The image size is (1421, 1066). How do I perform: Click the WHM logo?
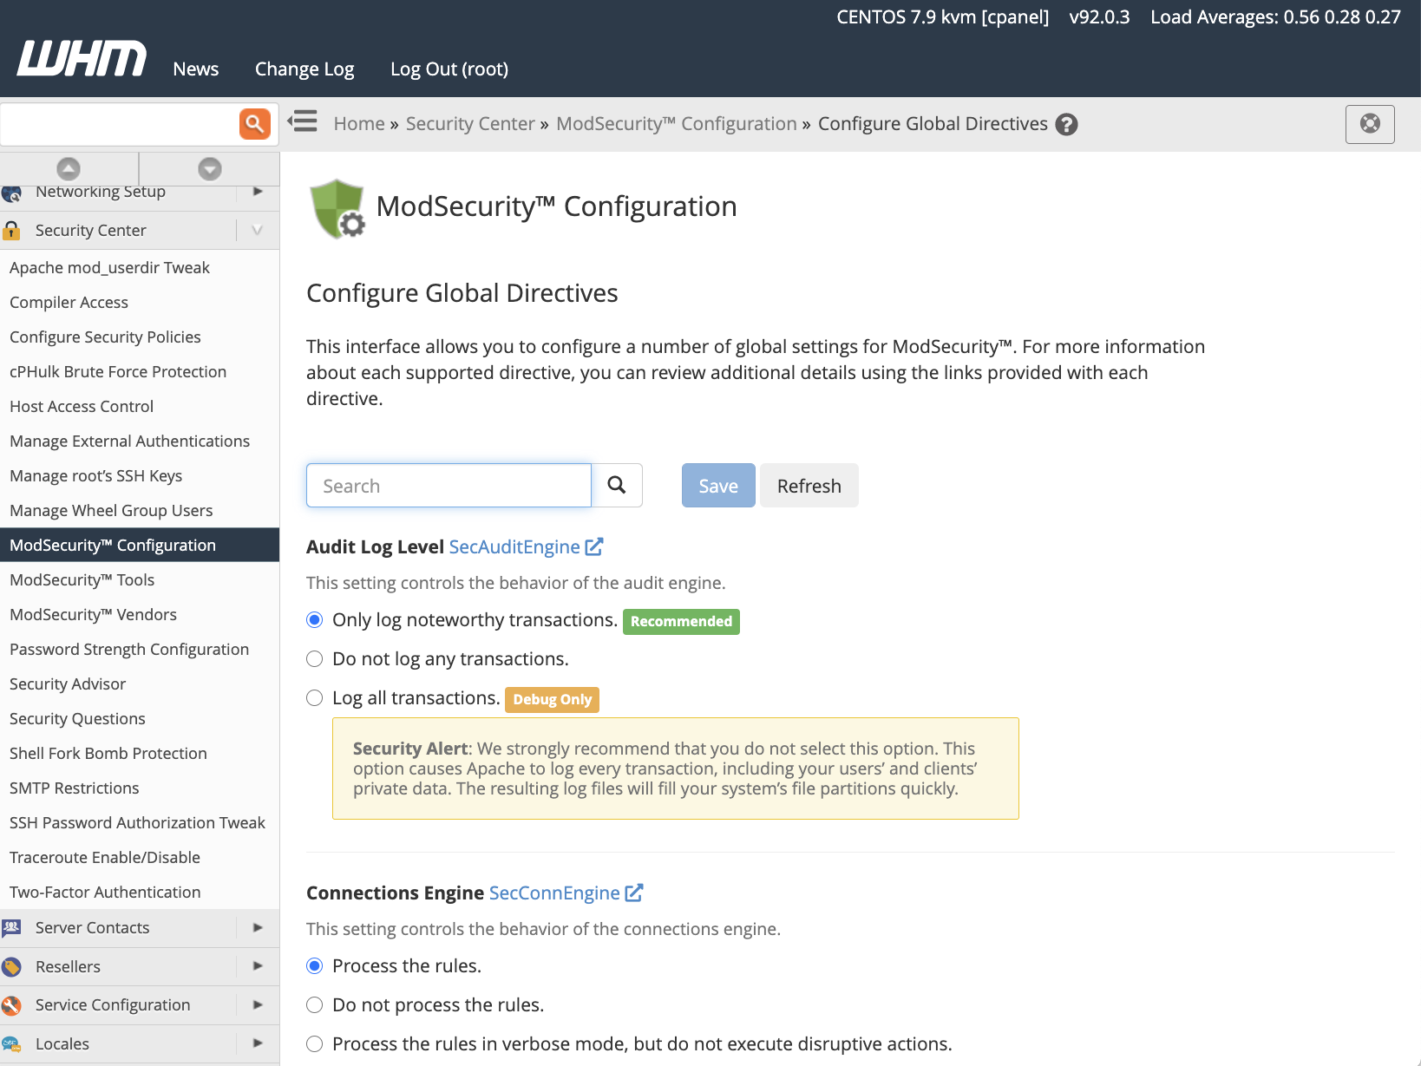(81, 57)
